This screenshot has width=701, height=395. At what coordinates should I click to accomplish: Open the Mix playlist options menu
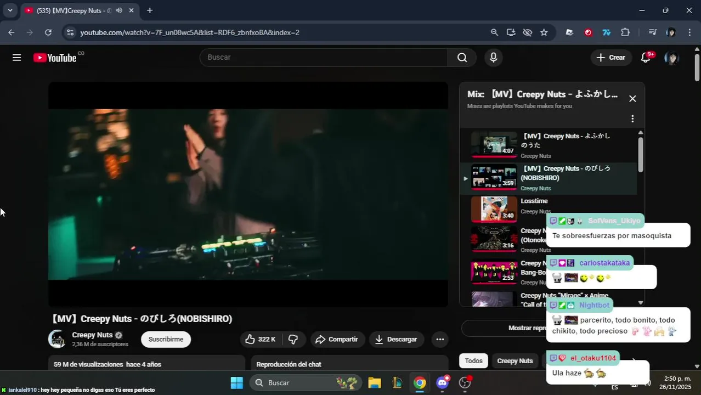tap(632, 119)
